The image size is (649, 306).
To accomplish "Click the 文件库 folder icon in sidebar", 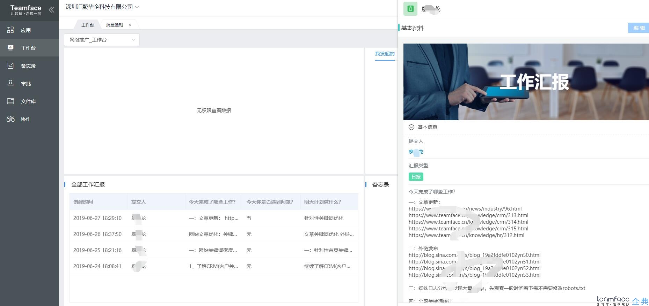I will coord(10,101).
